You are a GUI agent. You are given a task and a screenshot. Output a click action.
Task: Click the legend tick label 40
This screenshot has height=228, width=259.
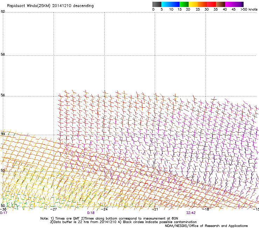(225, 9)
